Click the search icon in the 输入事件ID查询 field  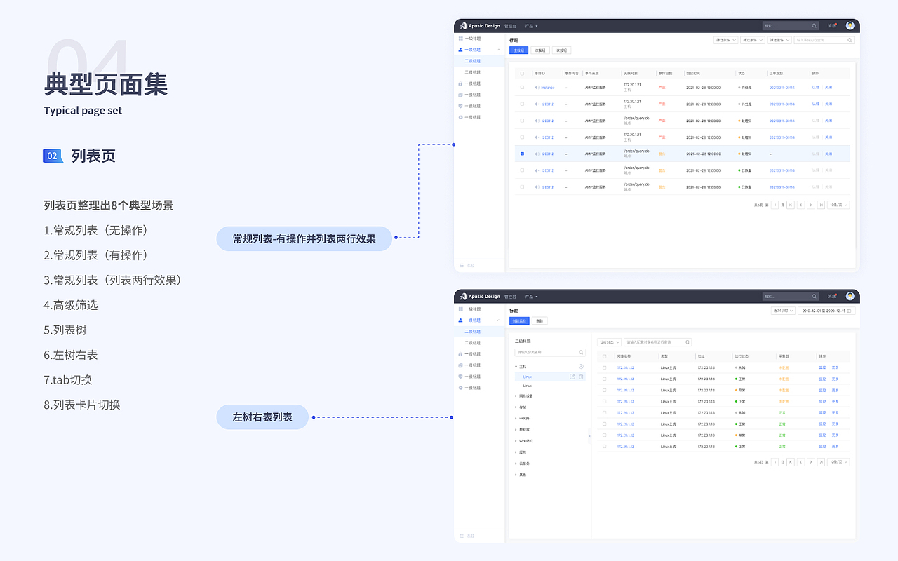coord(850,40)
